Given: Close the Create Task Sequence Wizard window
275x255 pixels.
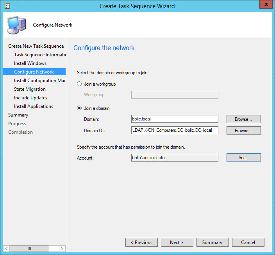Looking at the screenshot, I should (x=266, y=4).
